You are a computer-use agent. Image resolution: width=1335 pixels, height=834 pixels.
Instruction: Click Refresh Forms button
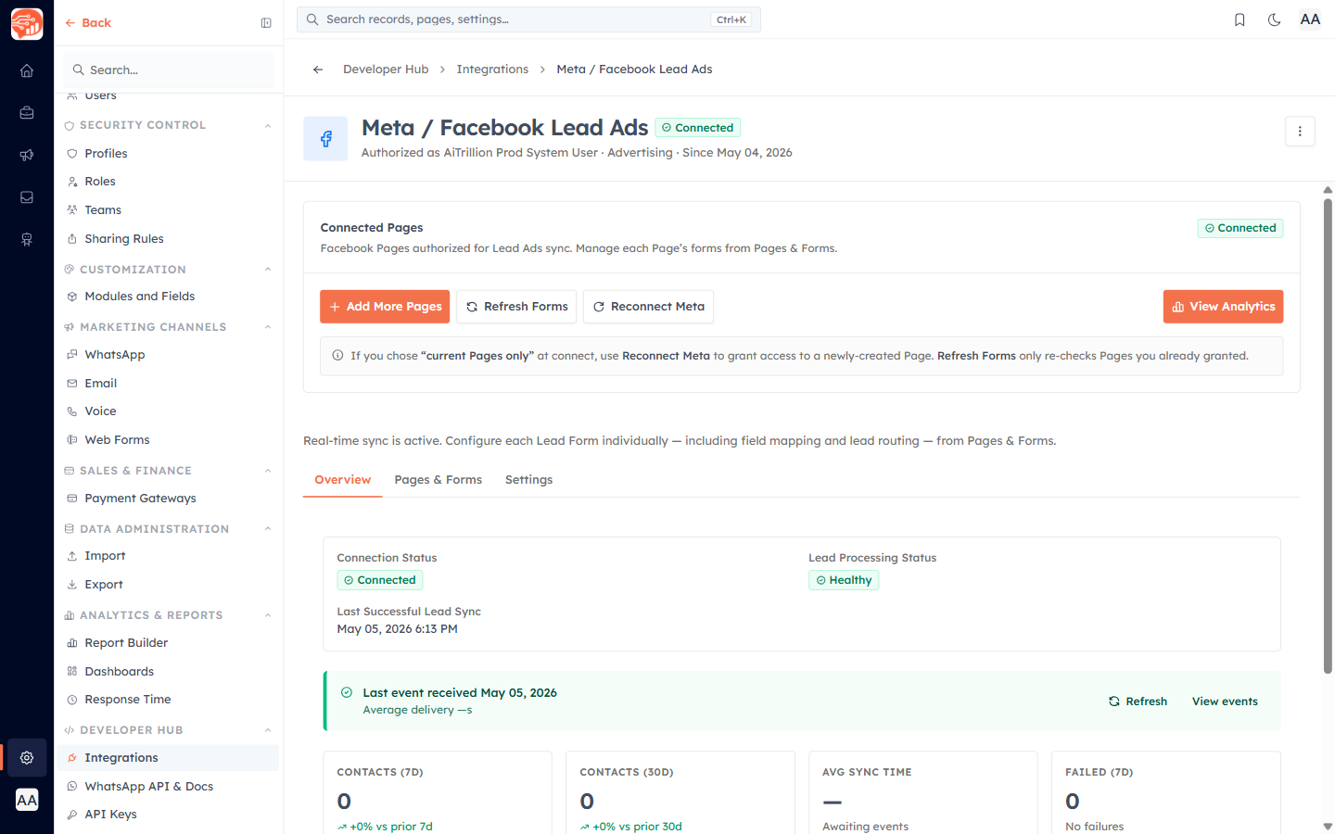(x=516, y=307)
